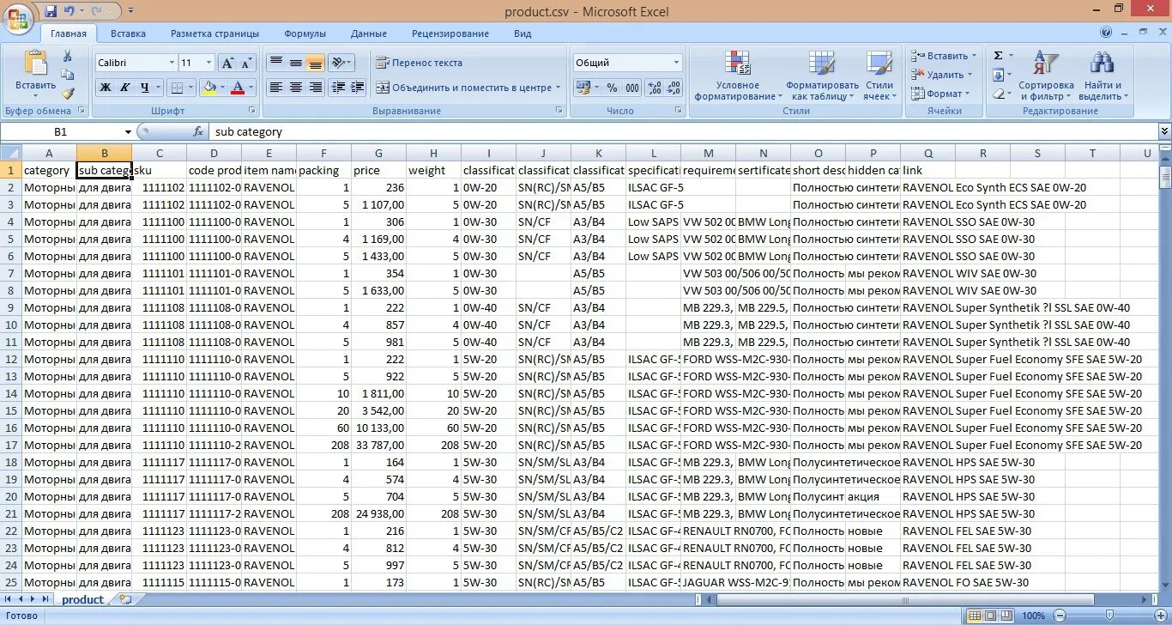
Task: Open the Вставка ribbon tab
Action: [x=128, y=33]
